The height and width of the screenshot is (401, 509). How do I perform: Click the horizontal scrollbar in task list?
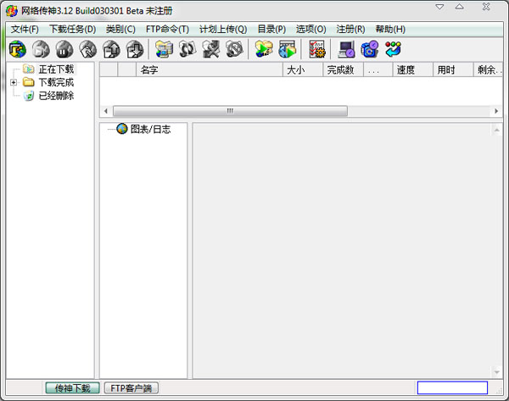pos(229,111)
